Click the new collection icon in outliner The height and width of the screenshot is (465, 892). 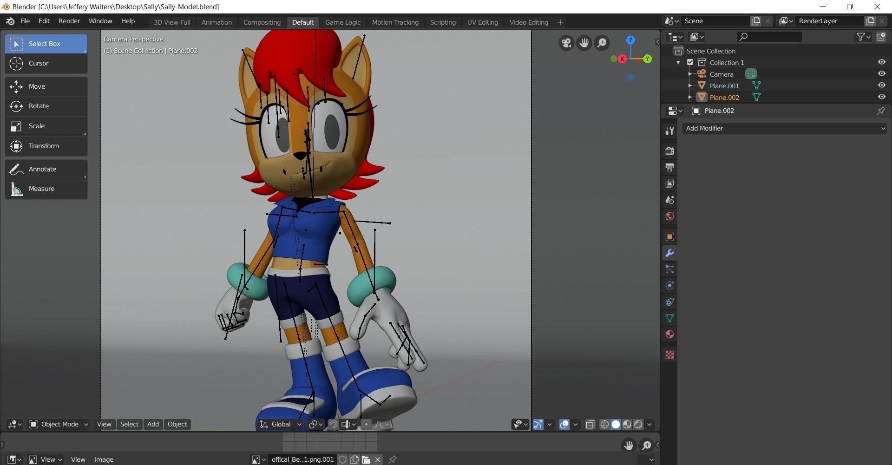(x=881, y=37)
